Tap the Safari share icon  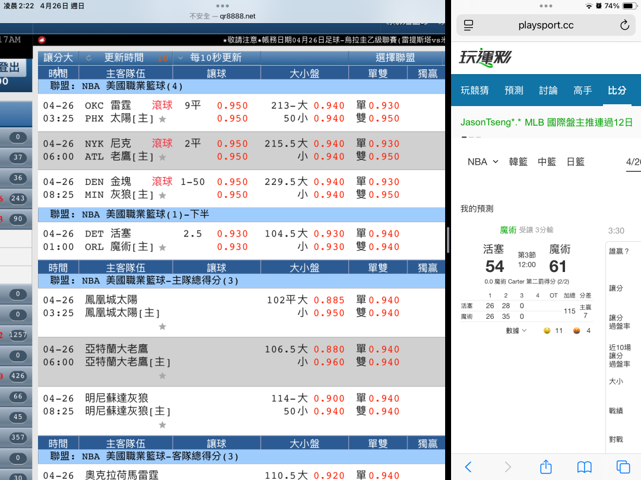(546, 466)
